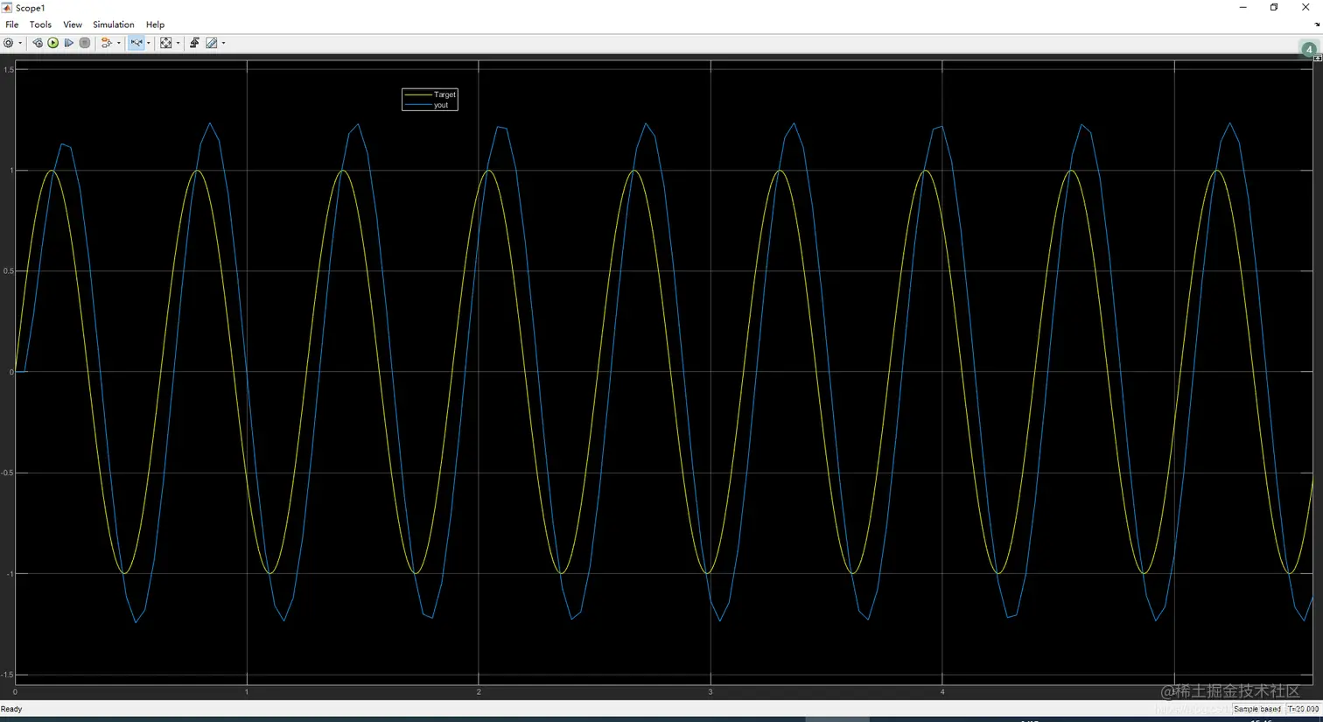Expand the Scale Axes Limits dropdown arrow
Image resolution: width=1323 pixels, height=722 pixels.
pos(178,43)
